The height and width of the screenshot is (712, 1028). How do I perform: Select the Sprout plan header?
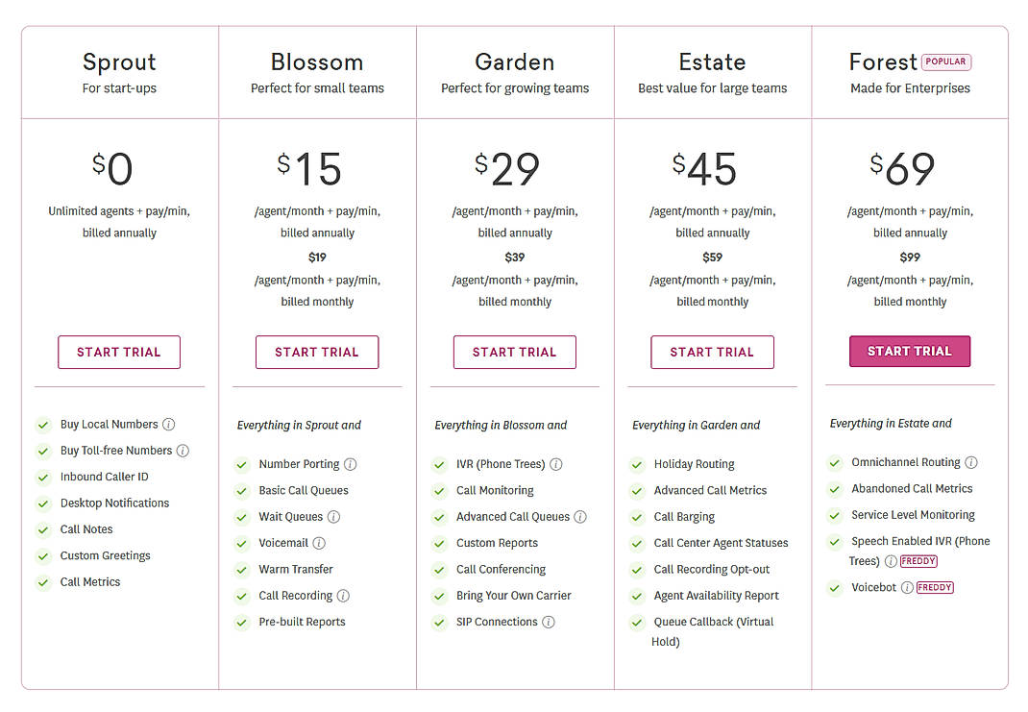(x=118, y=61)
